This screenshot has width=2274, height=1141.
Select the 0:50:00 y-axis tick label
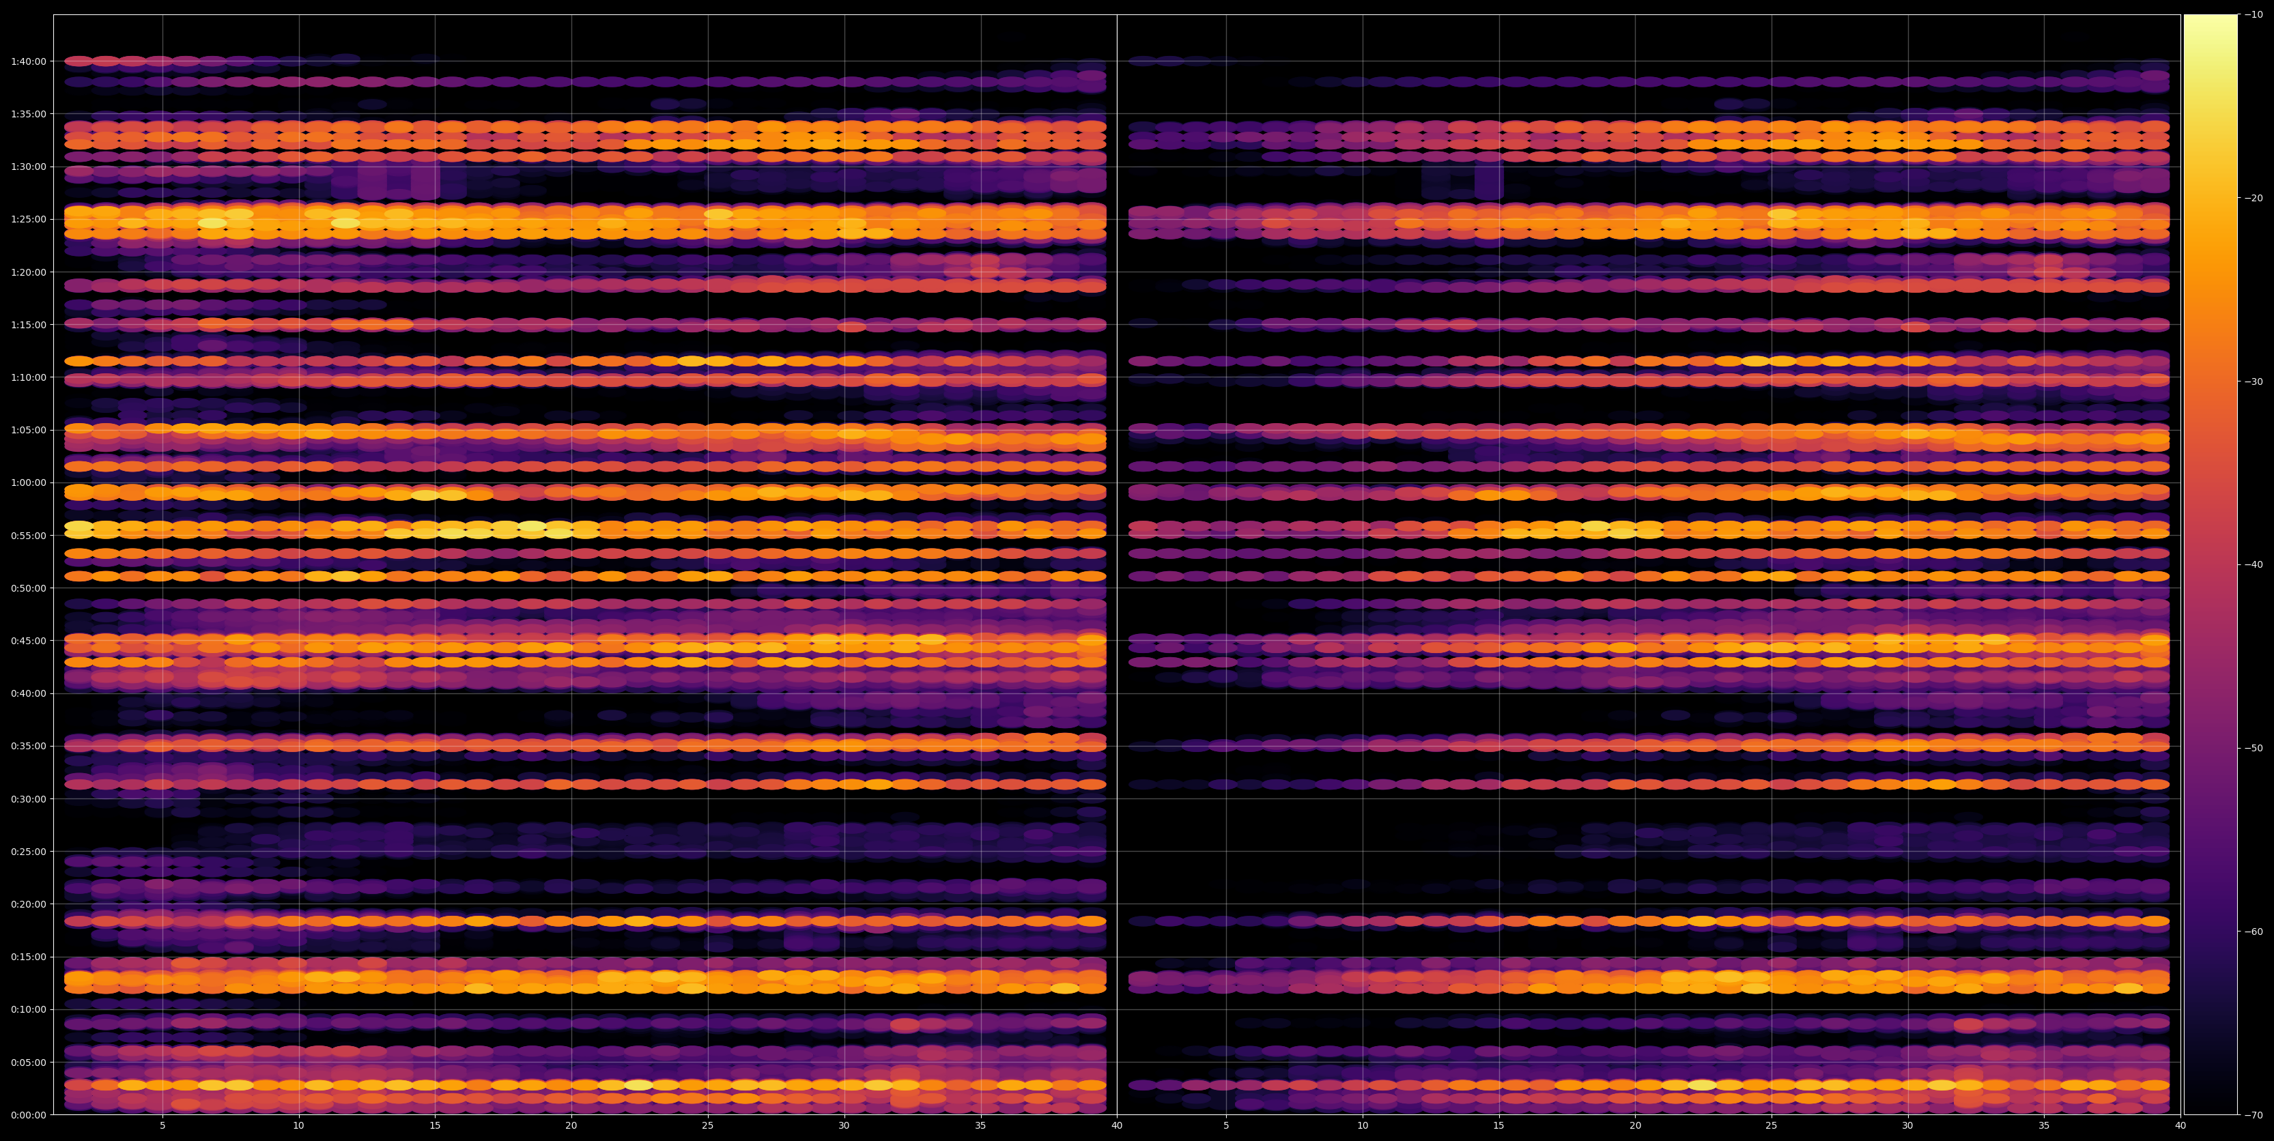coord(28,588)
